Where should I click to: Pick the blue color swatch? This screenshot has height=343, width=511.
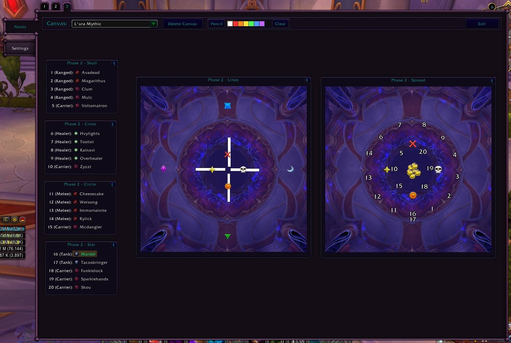click(x=257, y=24)
